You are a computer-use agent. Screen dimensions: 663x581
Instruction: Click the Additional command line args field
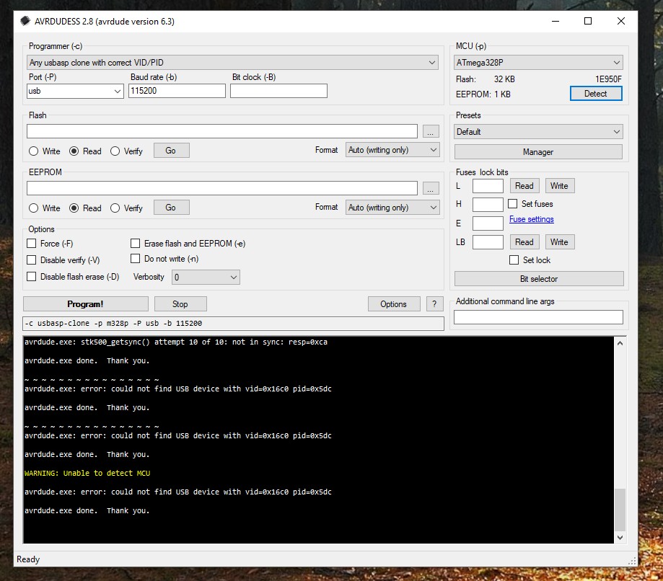click(x=538, y=317)
